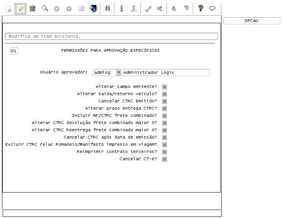
Task: Click the 'Usuário aprovador:' label
Action: 64,72
